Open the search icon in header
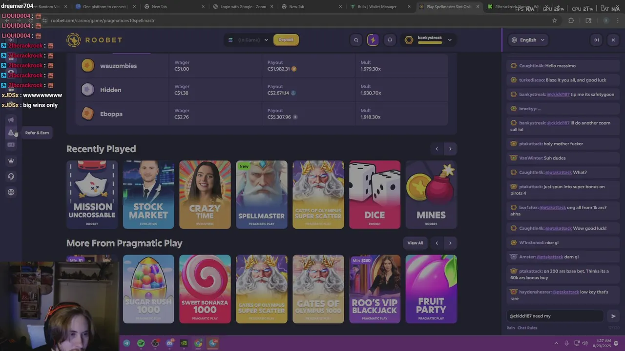 (x=356, y=40)
